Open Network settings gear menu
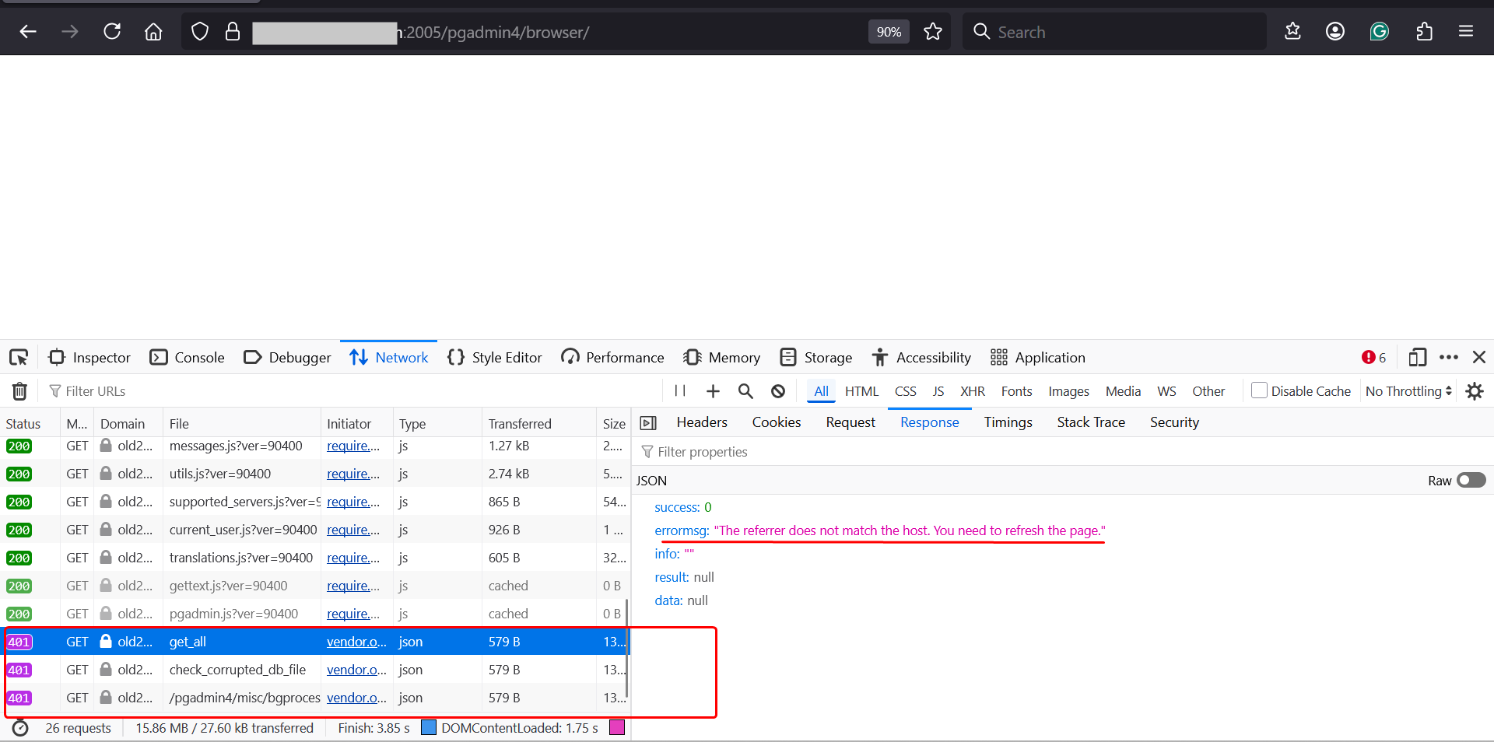Image resolution: width=1494 pixels, height=742 pixels. [1475, 391]
